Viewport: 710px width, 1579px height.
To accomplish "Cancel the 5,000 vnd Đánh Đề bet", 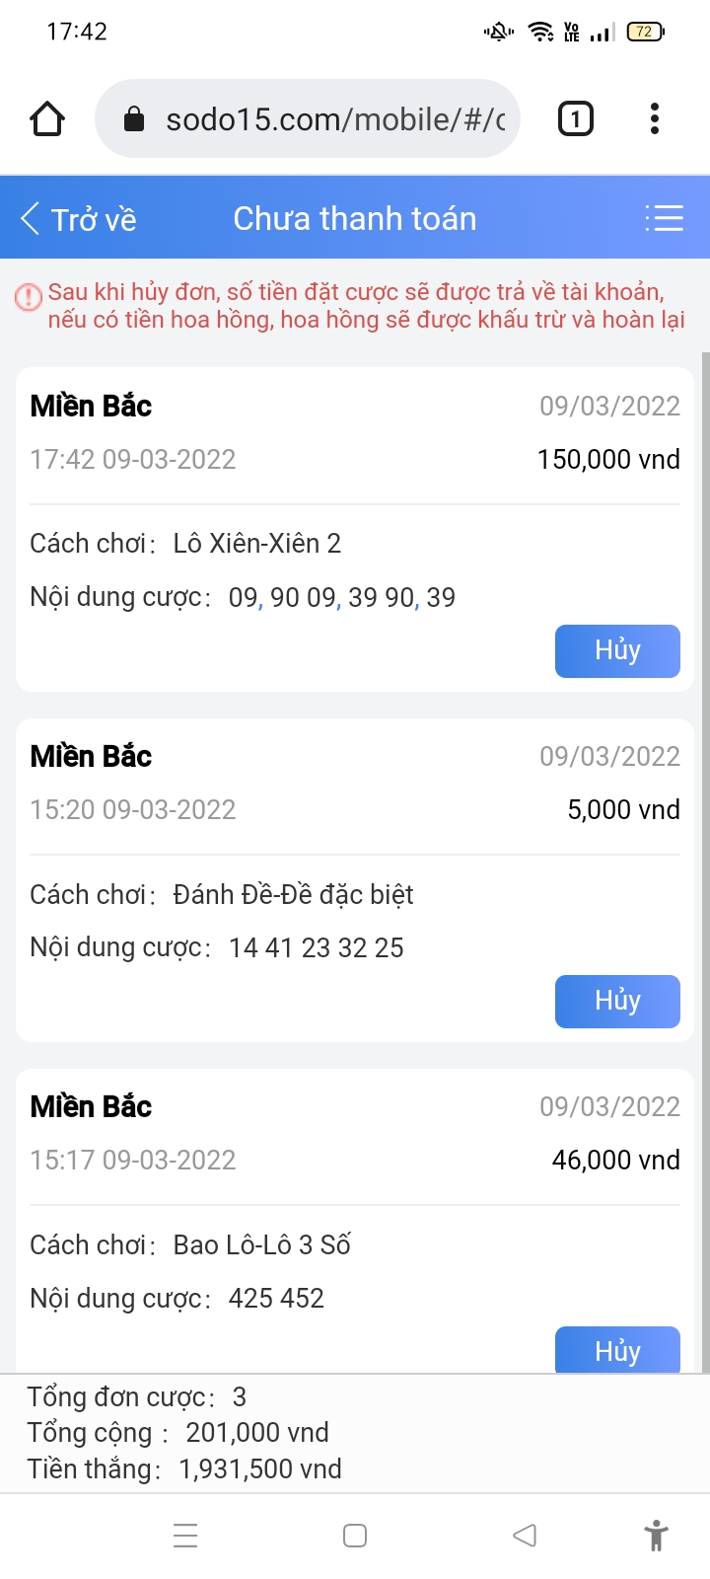I will click(617, 1002).
